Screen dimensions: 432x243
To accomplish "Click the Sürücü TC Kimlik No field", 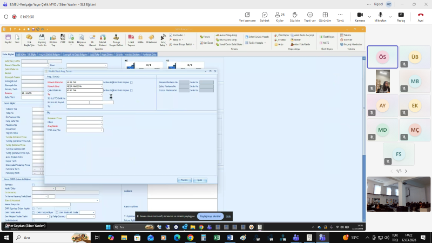I will [x=84, y=98].
